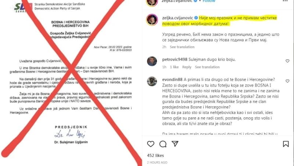Click evondin88 username link
Image resolution: width=294 pixels, height=166 pixels.
click(x=172, y=80)
